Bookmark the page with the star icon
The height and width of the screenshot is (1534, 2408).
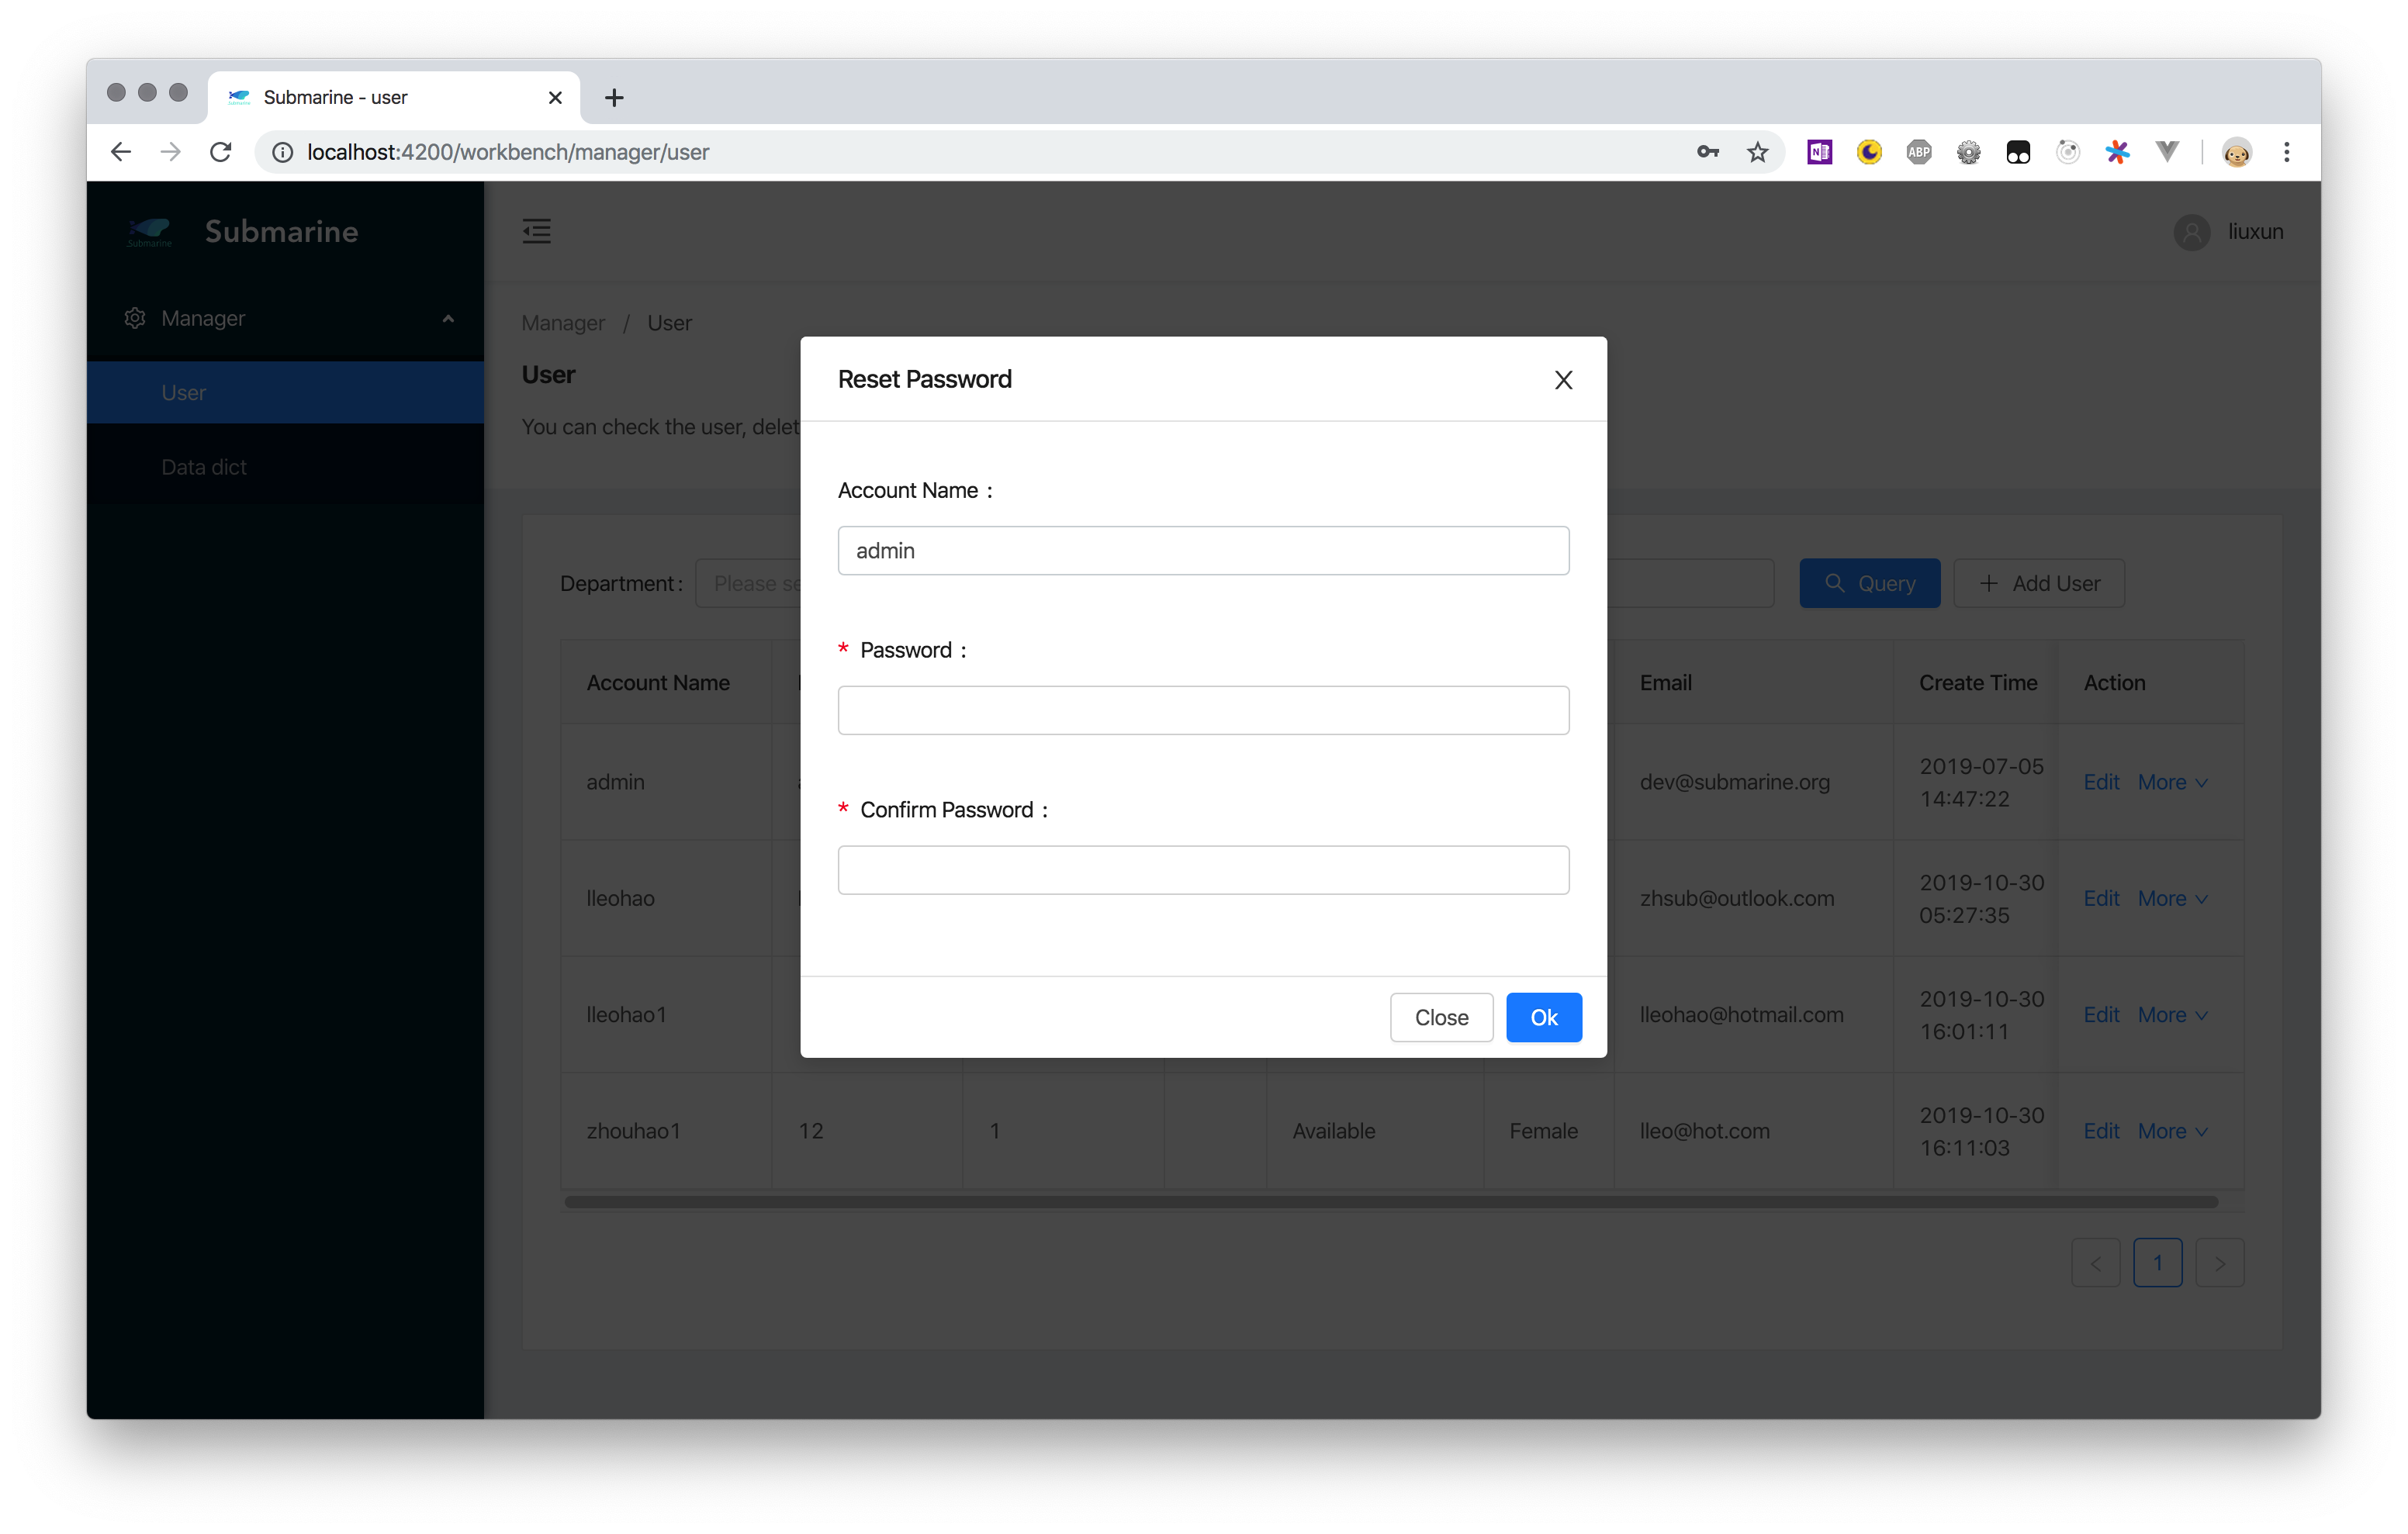(1757, 152)
